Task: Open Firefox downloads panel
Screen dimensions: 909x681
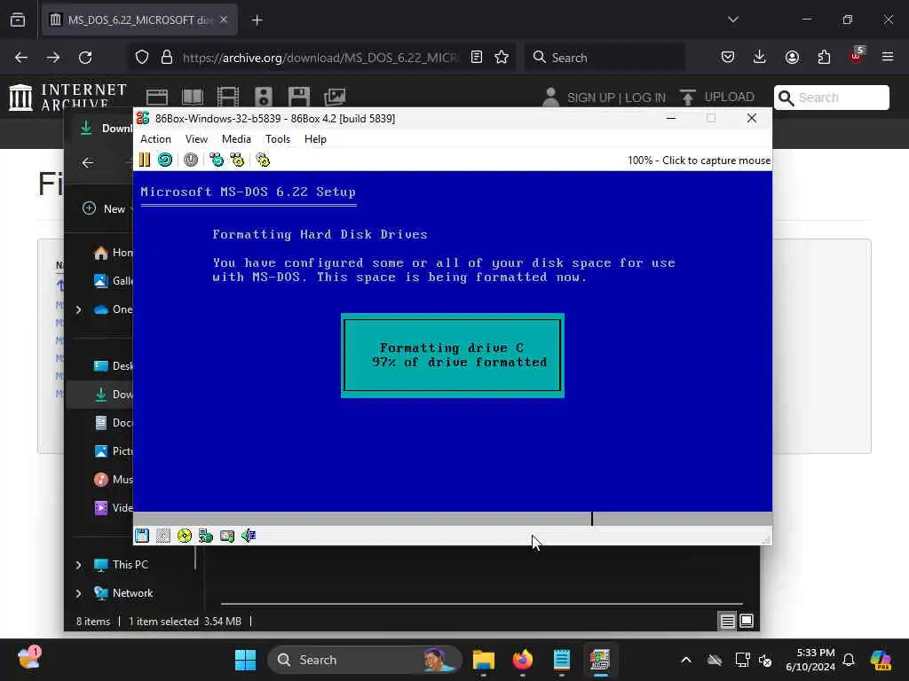Action: coord(760,58)
